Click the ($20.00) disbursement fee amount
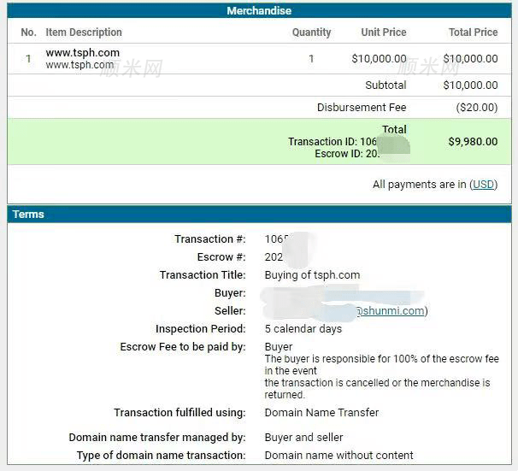The height and width of the screenshot is (471, 518). (476, 108)
